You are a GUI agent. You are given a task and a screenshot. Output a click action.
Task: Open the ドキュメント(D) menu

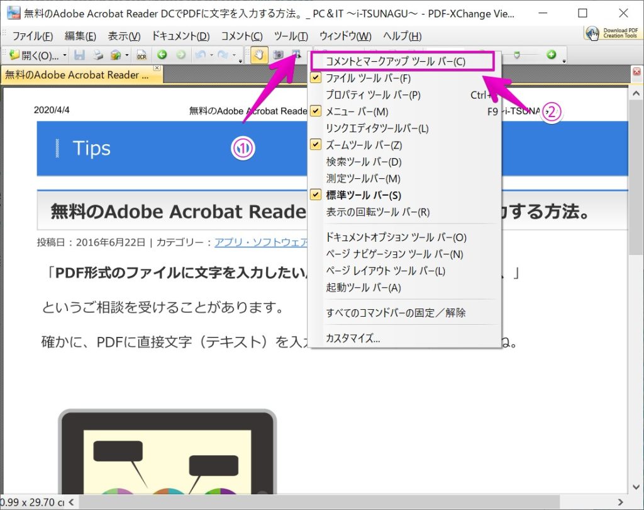coord(180,36)
